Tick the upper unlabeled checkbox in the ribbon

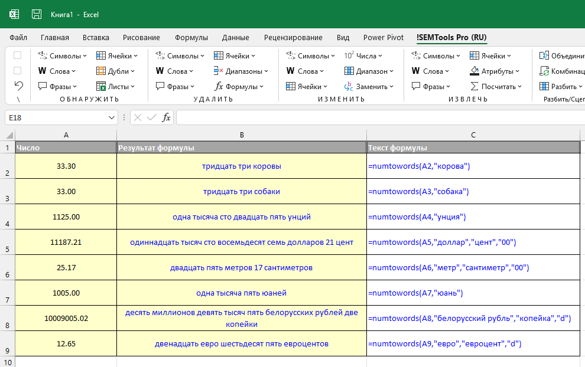coord(18,55)
